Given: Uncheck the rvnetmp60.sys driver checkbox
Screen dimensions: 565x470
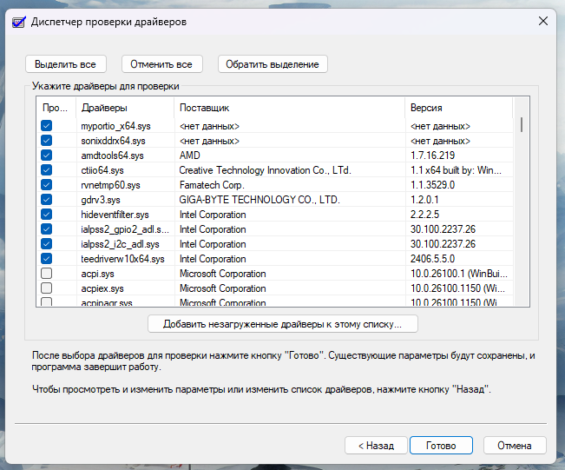Looking at the screenshot, I should (47, 185).
